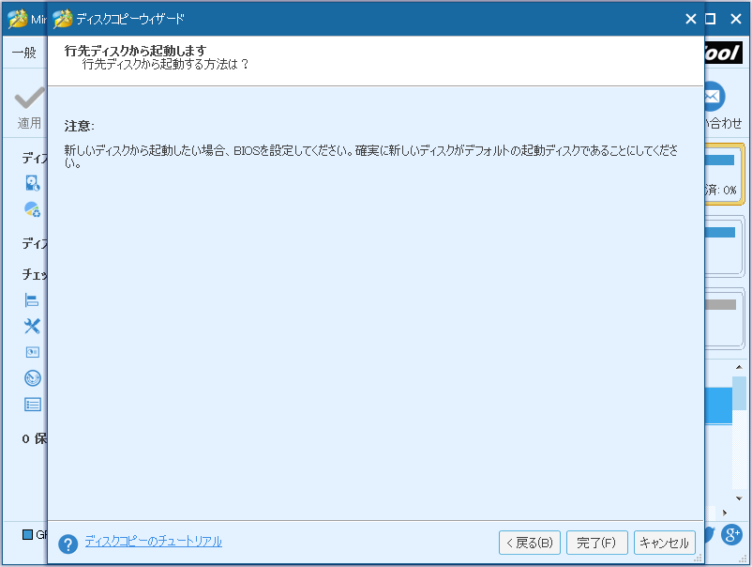Click the disk copy icon in the sidebar
752x567 pixels.
pyautogui.click(x=32, y=183)
